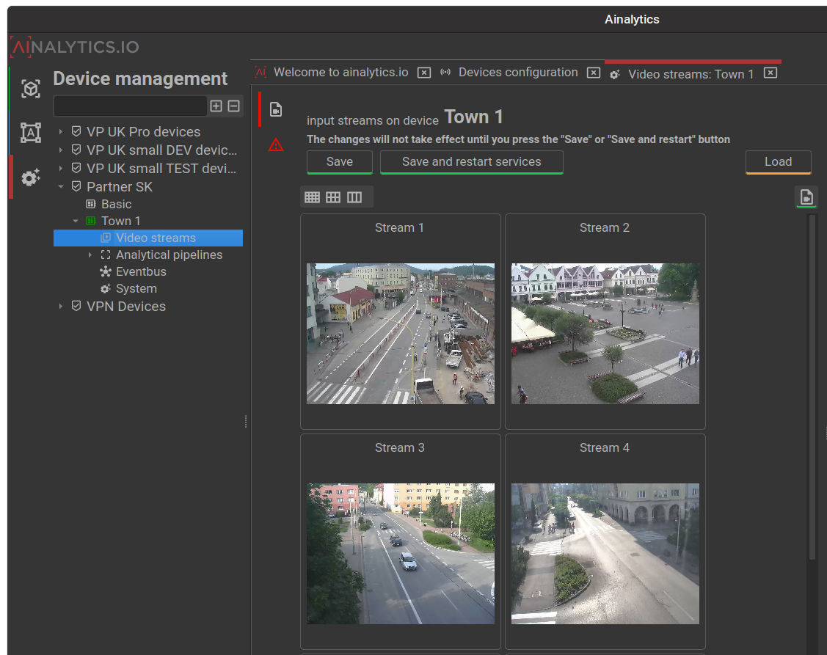The width and height of the screenshot is (827, 655).
Task: Switch to the medium grid layout view
Action: pyautogui.click(x=333, y=197)
